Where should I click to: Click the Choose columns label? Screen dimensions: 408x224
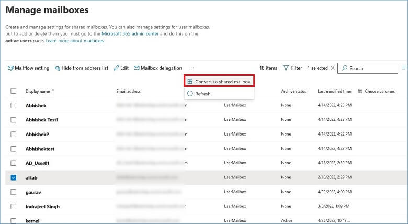pyautogui.click(x=380, y=91)
